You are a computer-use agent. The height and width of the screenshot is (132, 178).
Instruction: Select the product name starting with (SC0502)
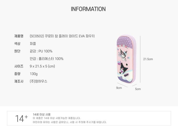point(62,36)
